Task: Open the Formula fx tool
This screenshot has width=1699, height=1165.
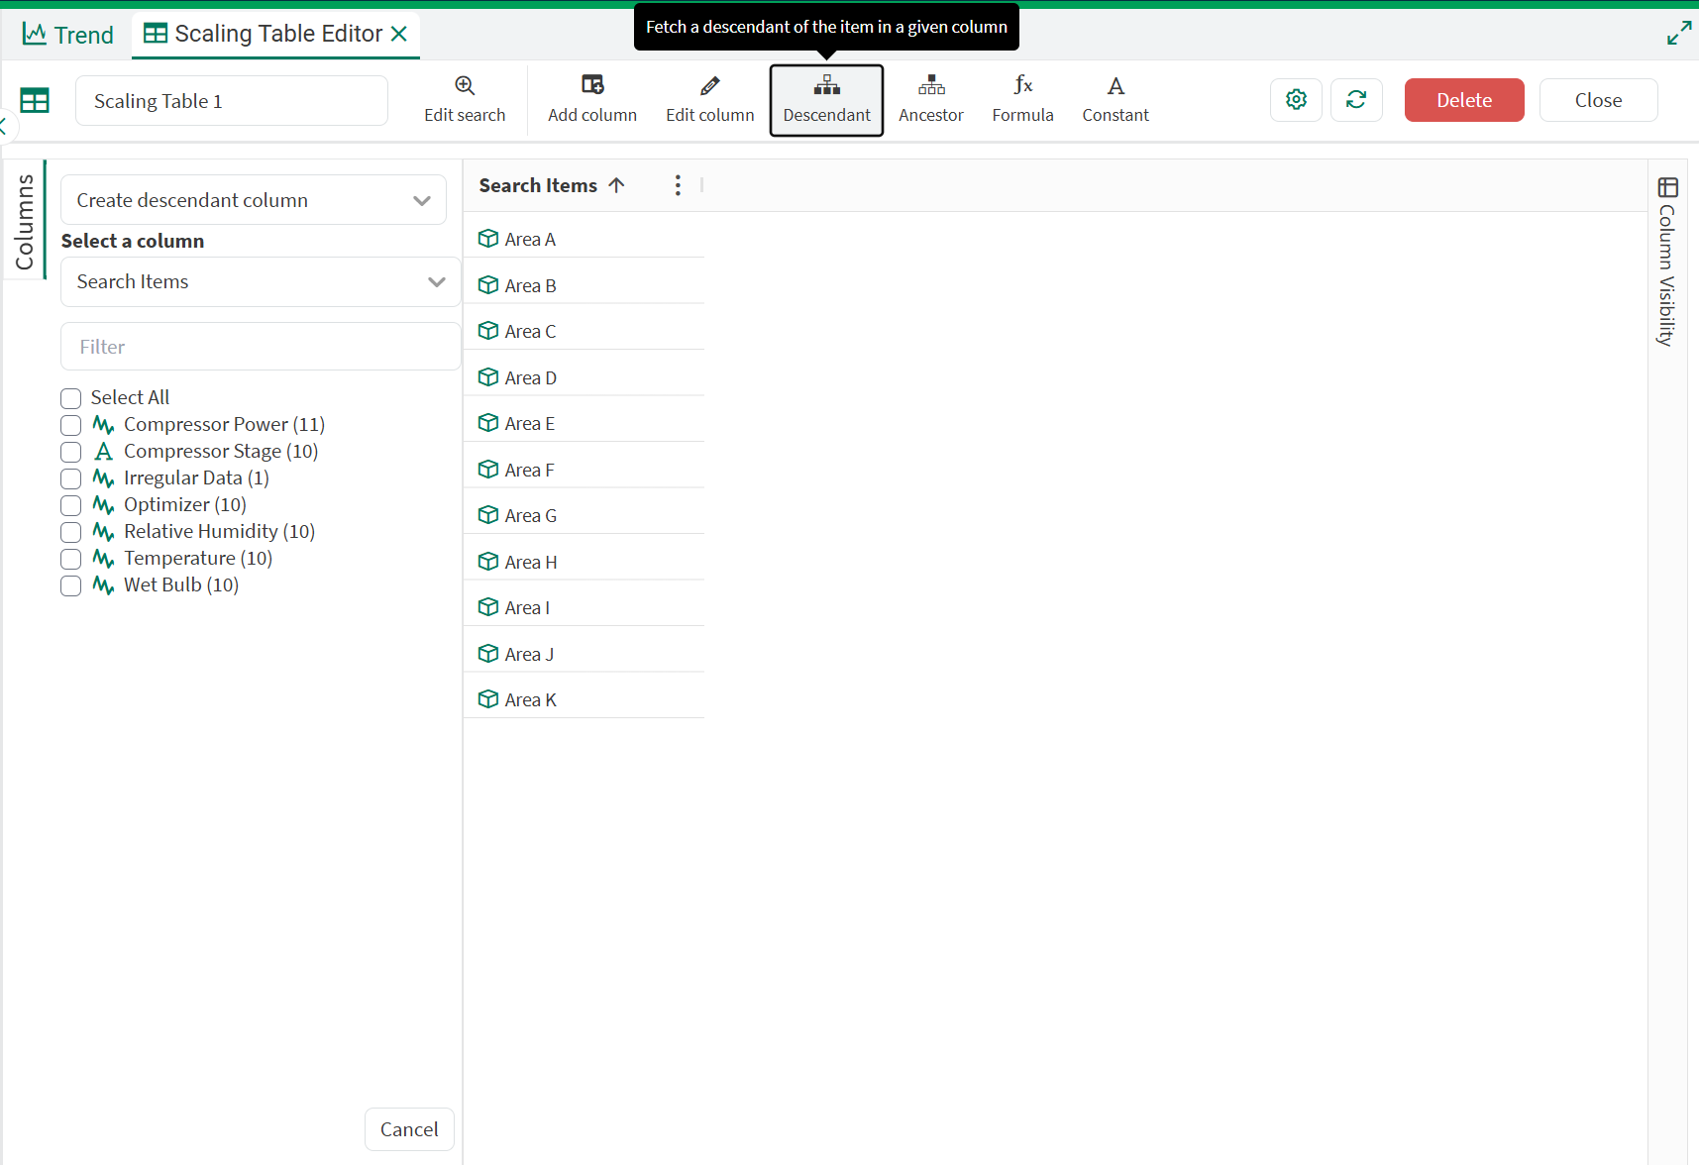Action: coord(1022,86)
